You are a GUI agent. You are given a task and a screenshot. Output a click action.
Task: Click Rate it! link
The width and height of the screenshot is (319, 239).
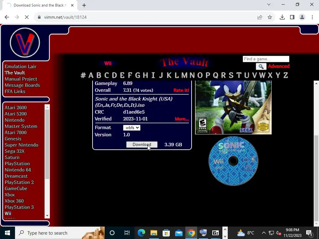click(181, 90)
